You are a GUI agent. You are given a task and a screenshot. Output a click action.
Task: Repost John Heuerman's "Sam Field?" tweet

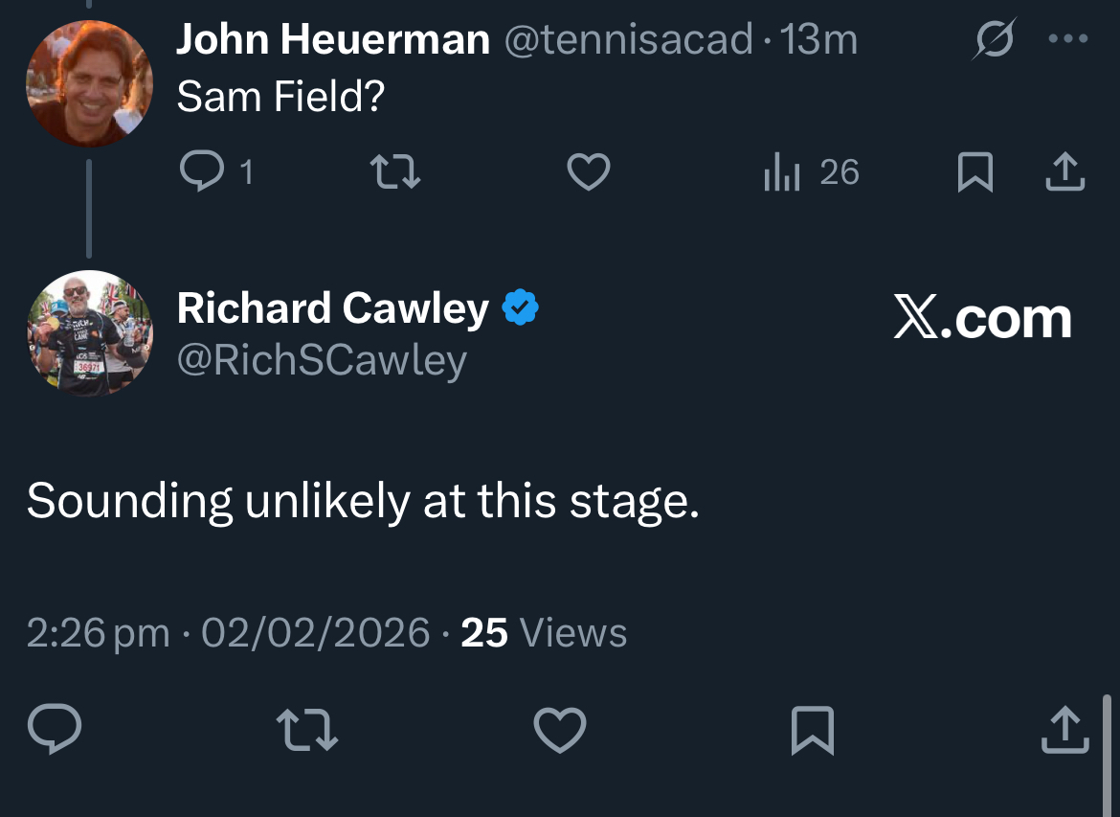coord(394,172)
